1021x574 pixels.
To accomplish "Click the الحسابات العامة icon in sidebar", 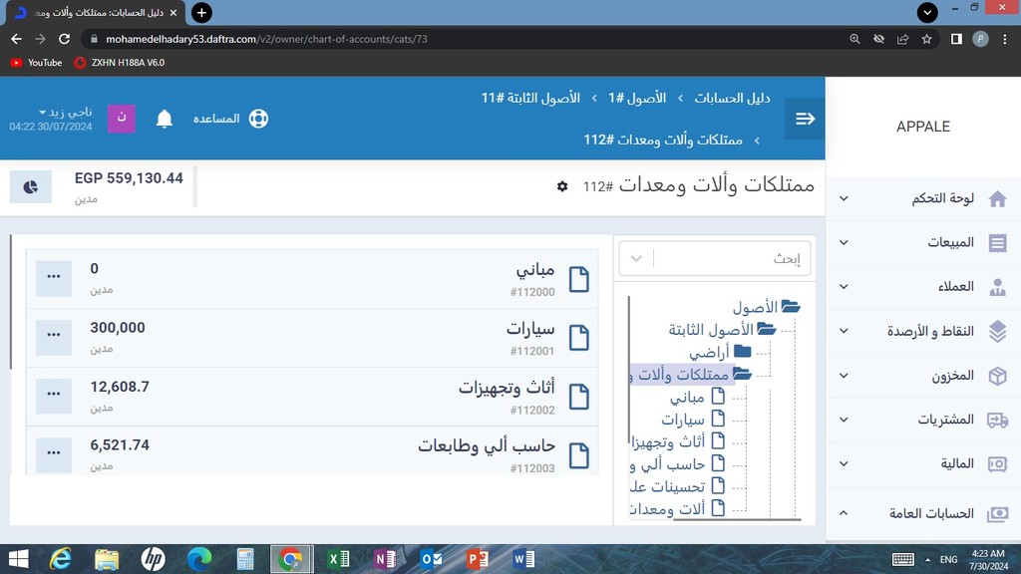I will [x=997, y=514].
